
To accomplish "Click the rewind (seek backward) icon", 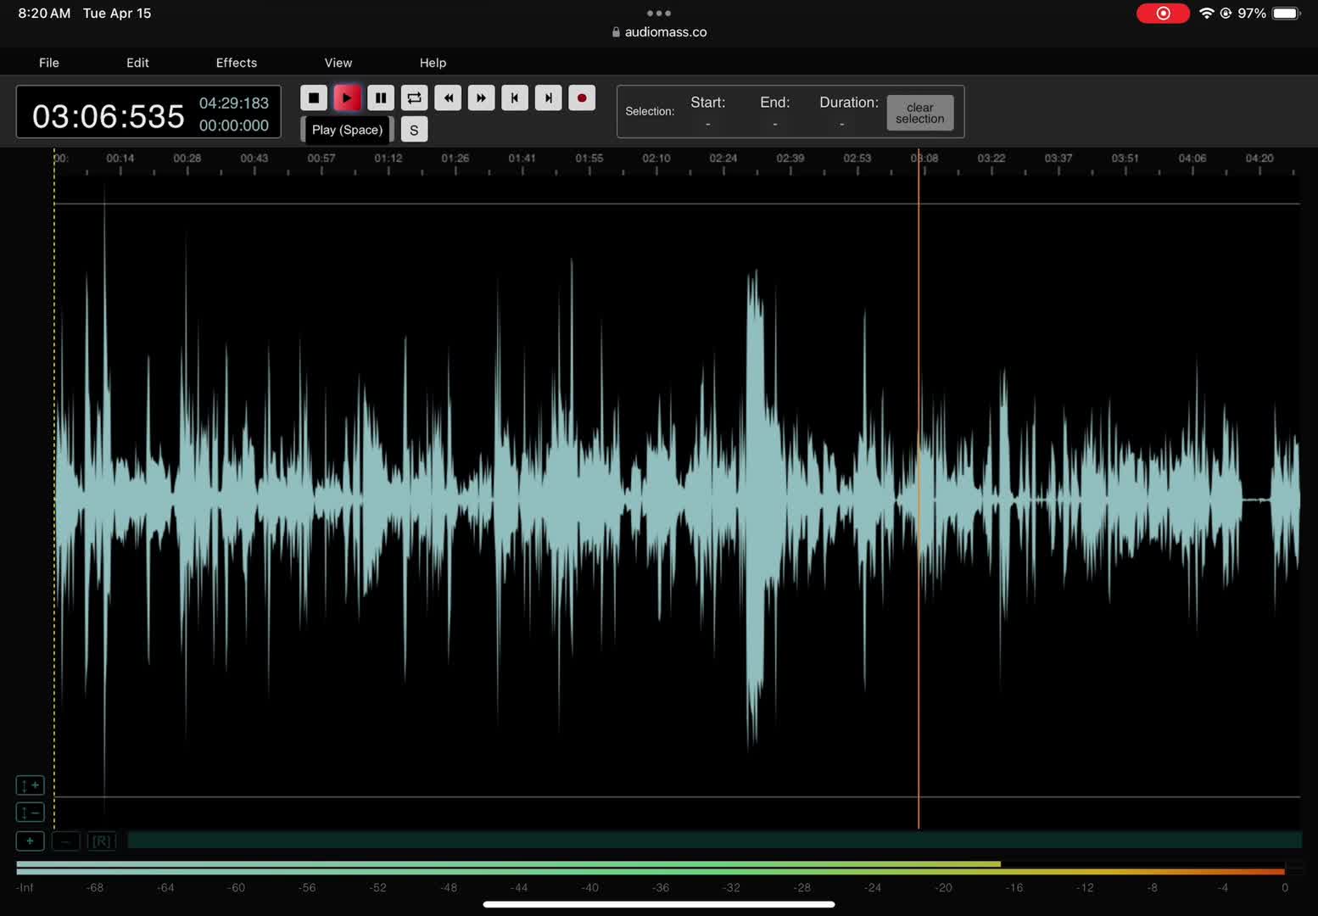I will (448, 98).
